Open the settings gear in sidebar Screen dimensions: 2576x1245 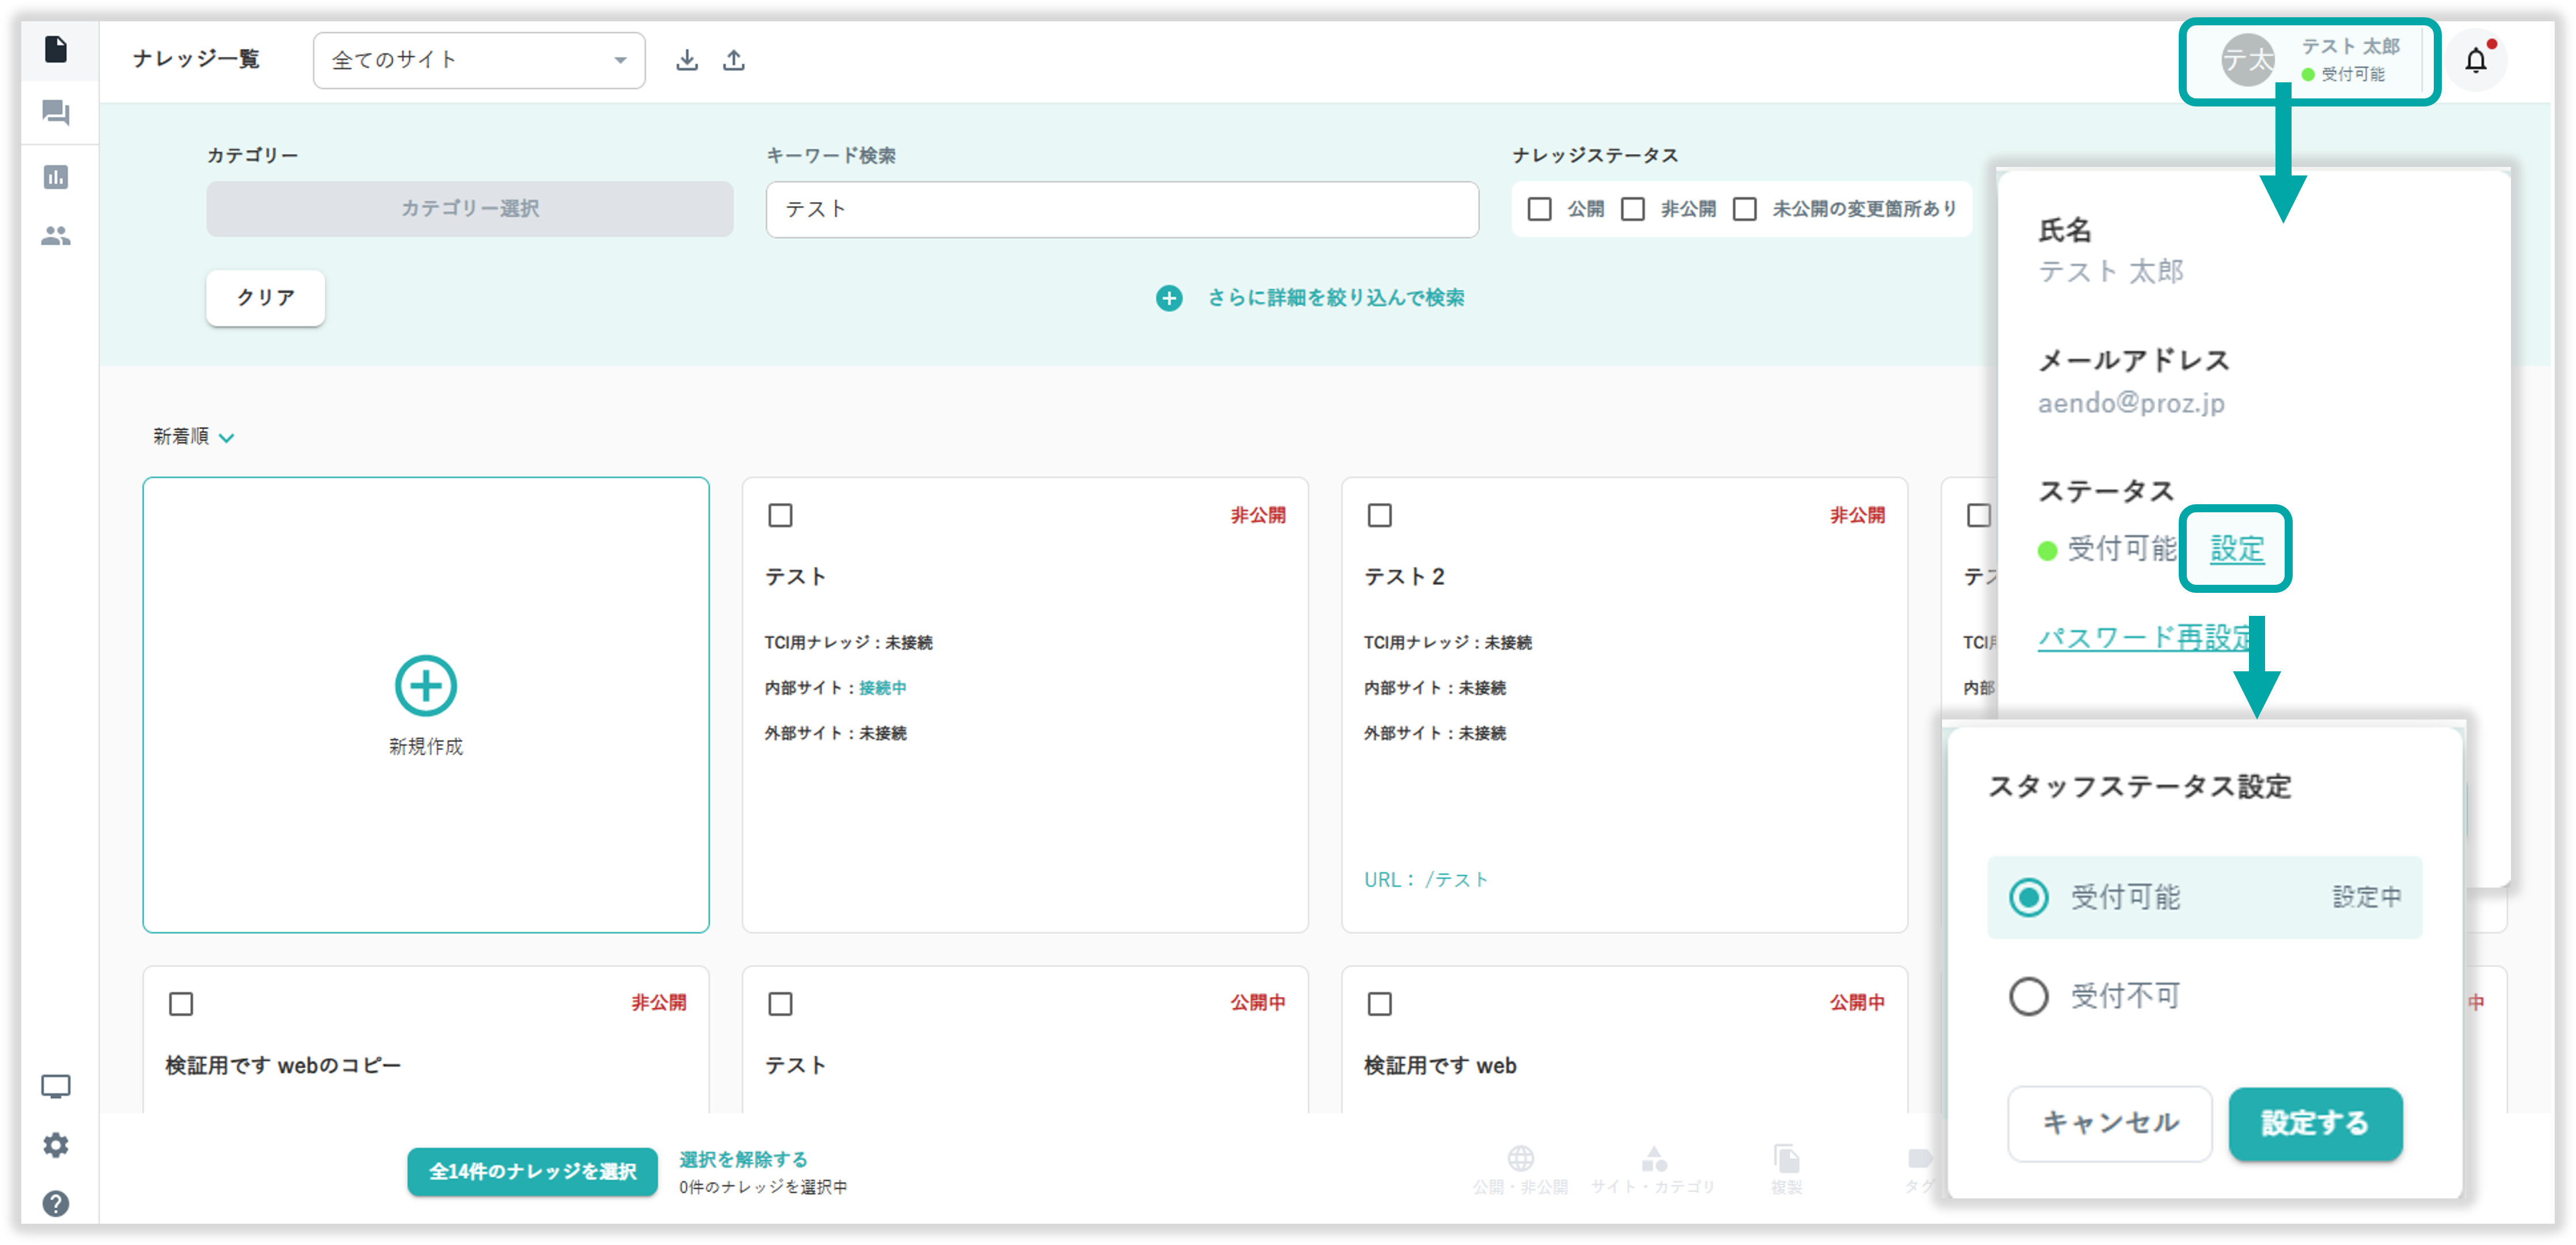(x=56, y=1144)
